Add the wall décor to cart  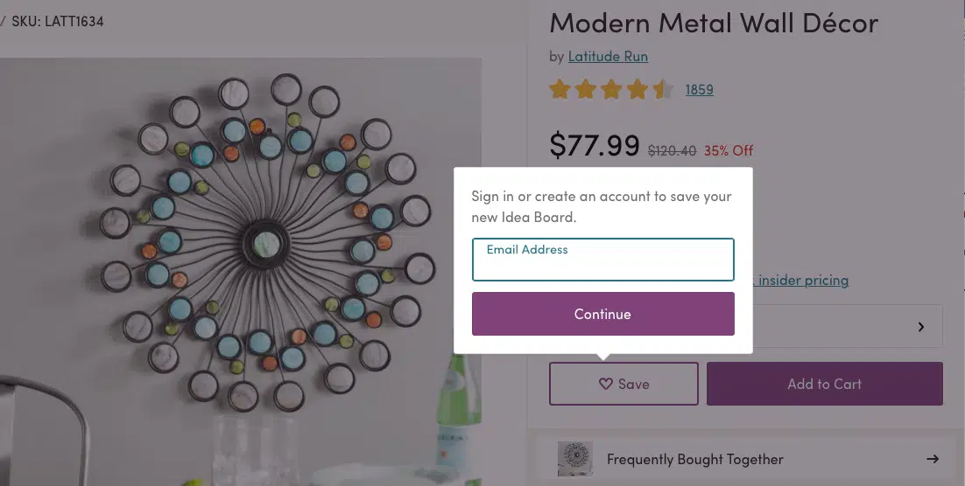point(824,384)
